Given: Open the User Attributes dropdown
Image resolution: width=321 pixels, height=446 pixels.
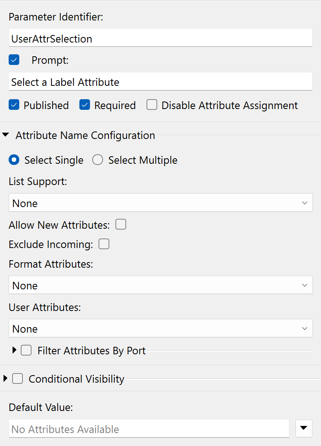Looking at the screenshot, I should click(305, 328).
